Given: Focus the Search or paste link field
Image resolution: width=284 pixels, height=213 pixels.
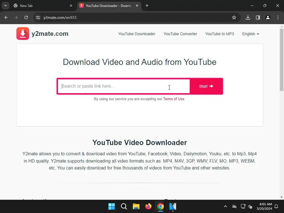Looking at the screenshot, I should point(124,86).
